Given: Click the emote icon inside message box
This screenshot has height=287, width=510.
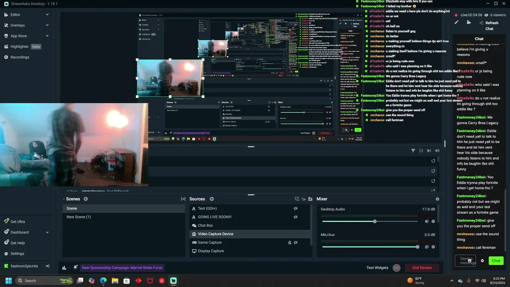Looking at the screenshot, I should 469,261.
